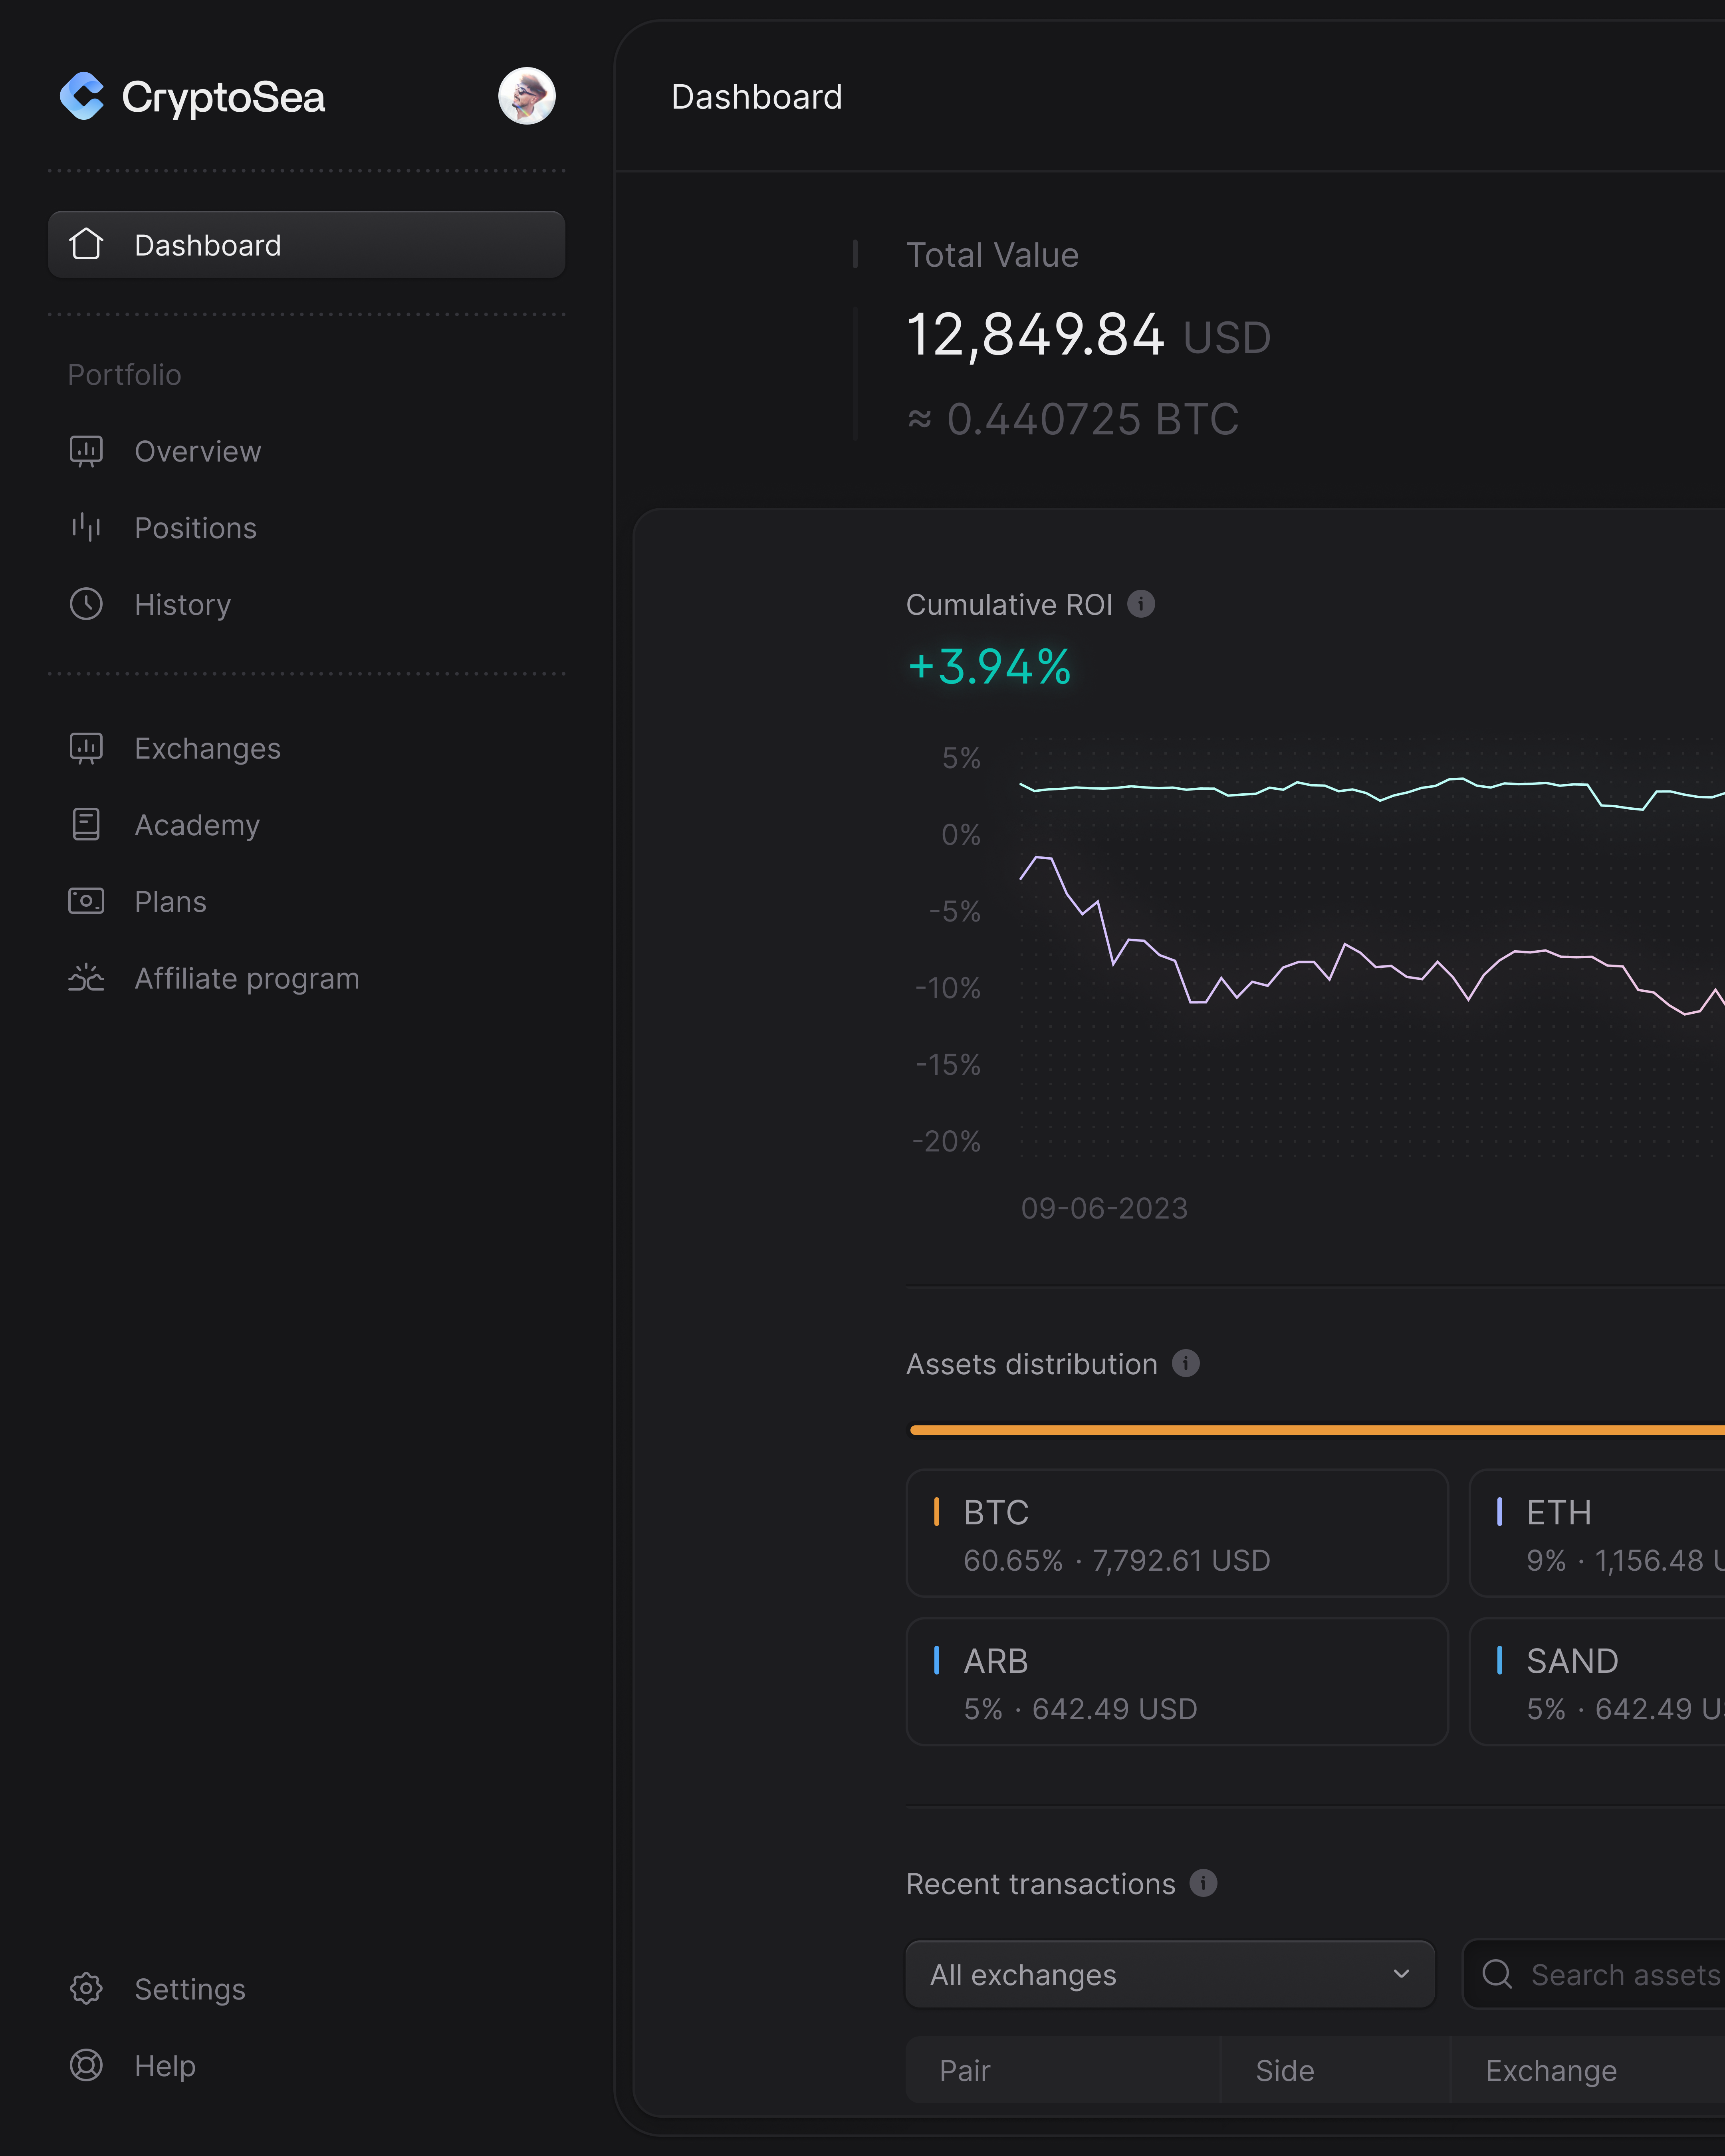Open Positions via its bar-chart icon
The image size is (1725, 2156).
86,528
